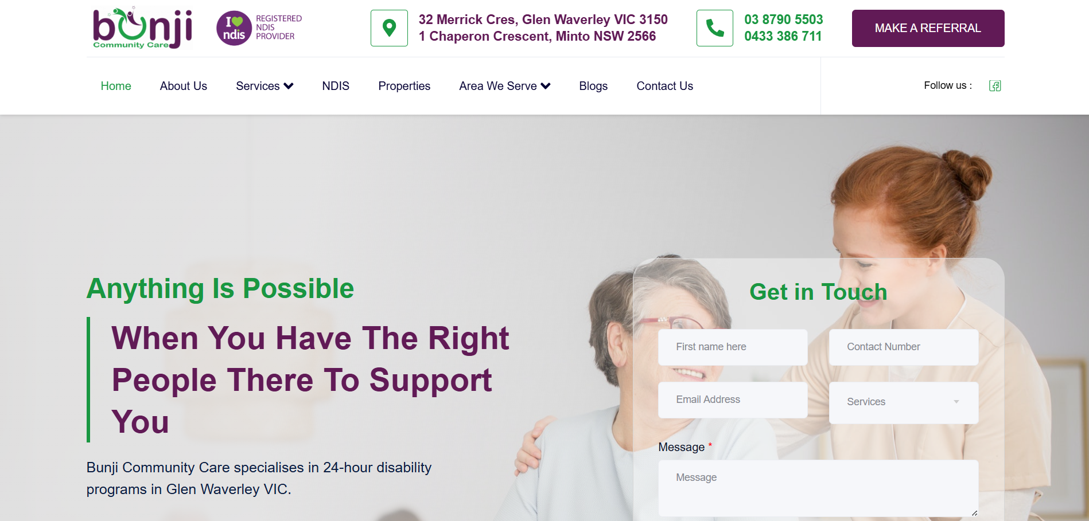
Task: Click the I love NDIS registered provider badge
Action: click(259, 28)
